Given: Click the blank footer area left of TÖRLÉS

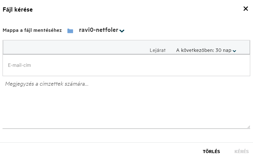Looking at the screenshot, I should [99, 151].
